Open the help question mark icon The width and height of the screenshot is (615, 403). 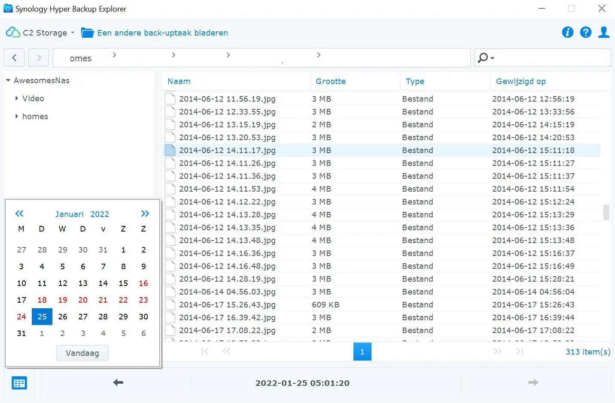[x=585, y=33]
